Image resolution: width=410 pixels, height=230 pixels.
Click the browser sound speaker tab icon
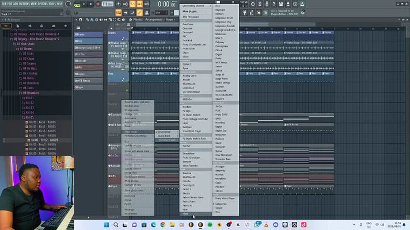pos(29,26)
